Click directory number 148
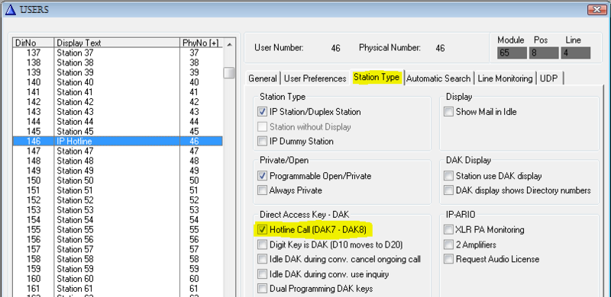The image size is (611, 297). point(34,161)
